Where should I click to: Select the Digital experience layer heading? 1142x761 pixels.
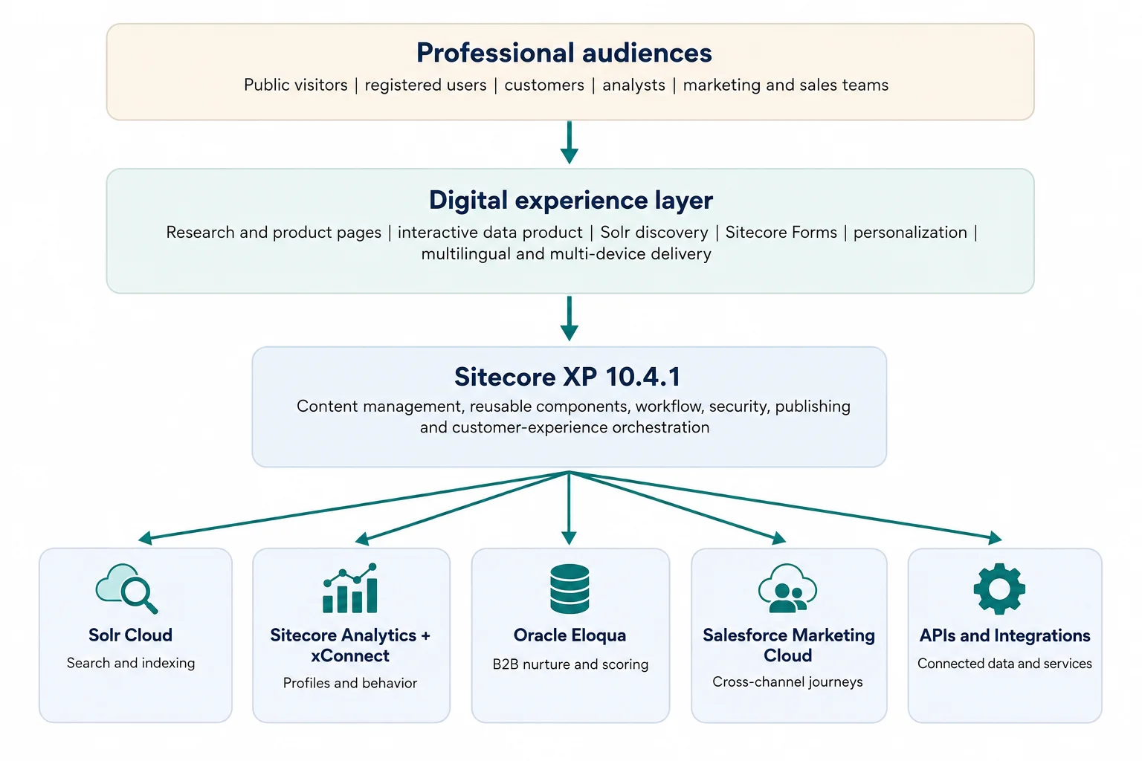coord(571,200)
